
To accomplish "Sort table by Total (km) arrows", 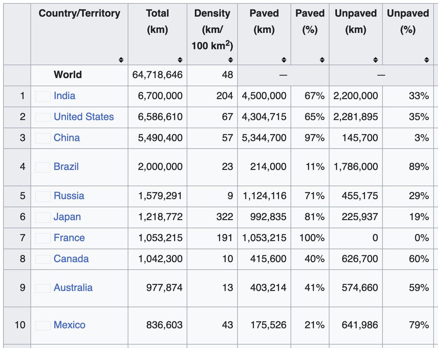I will coord(180,60).
